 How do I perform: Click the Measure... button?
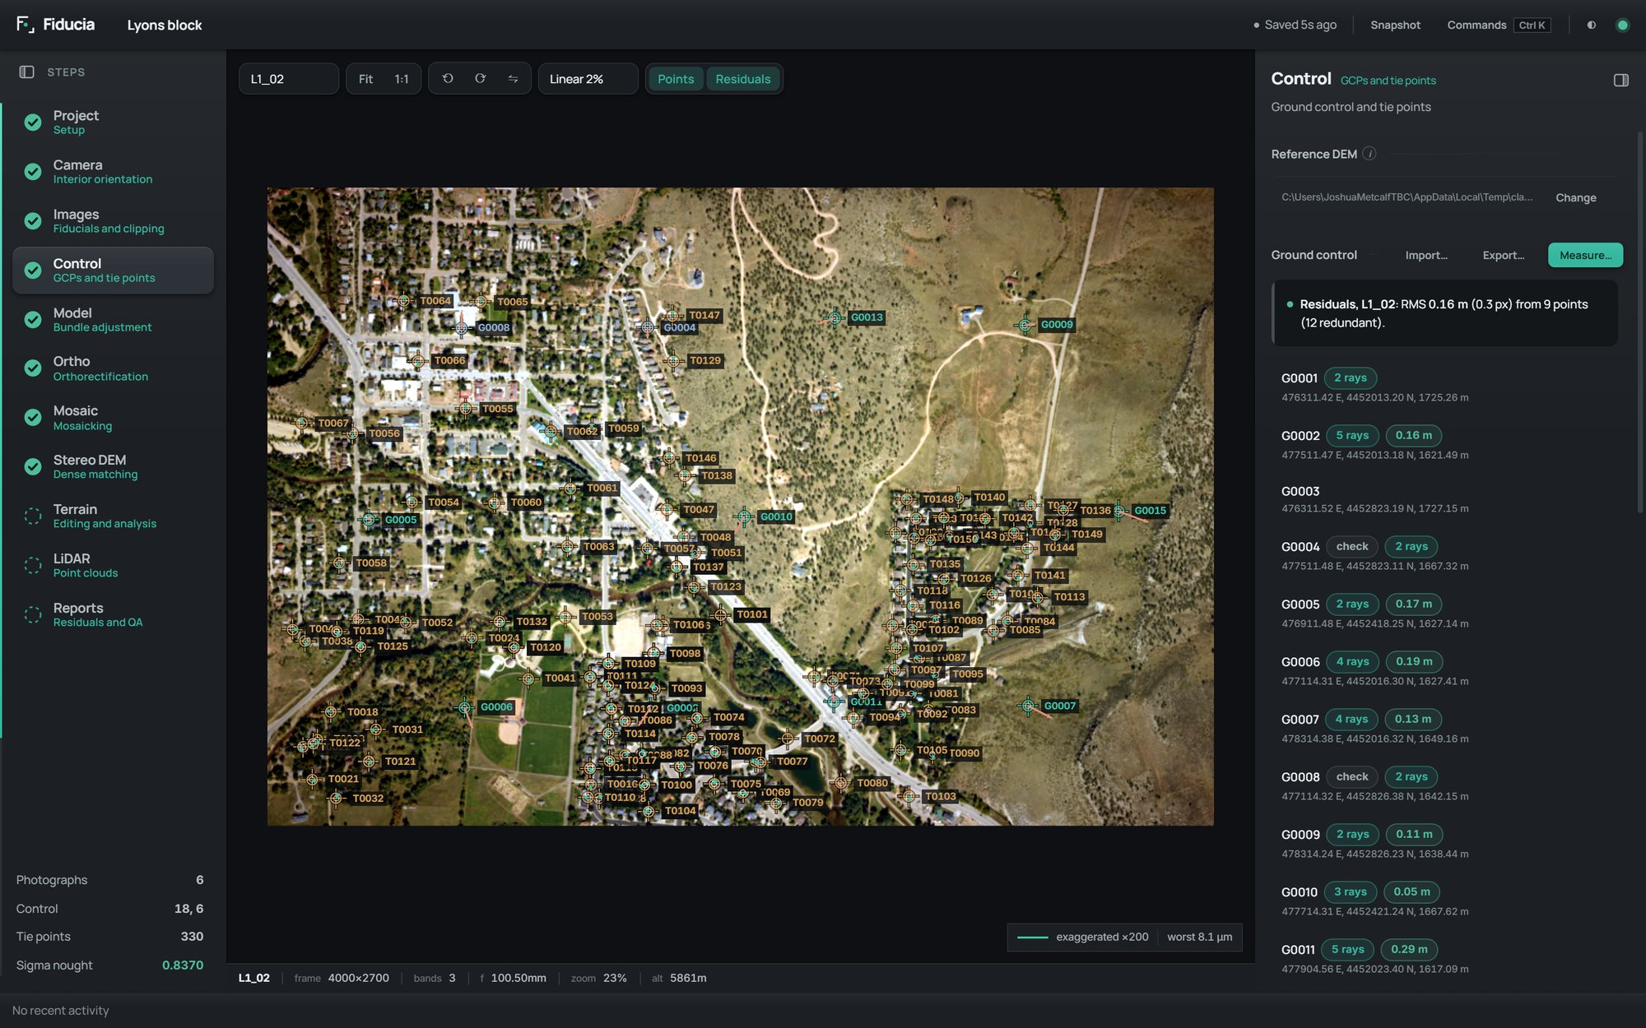1585,255
